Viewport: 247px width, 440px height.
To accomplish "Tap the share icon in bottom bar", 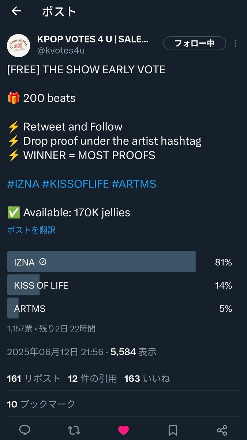I will [222, 430].
